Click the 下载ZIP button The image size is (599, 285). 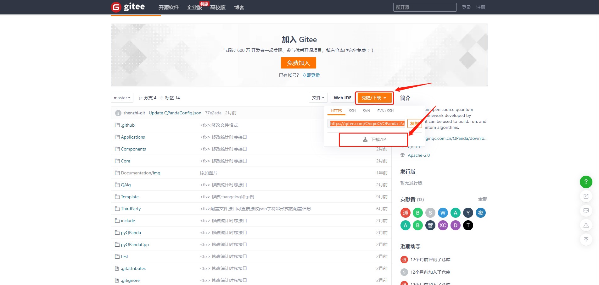374,140
